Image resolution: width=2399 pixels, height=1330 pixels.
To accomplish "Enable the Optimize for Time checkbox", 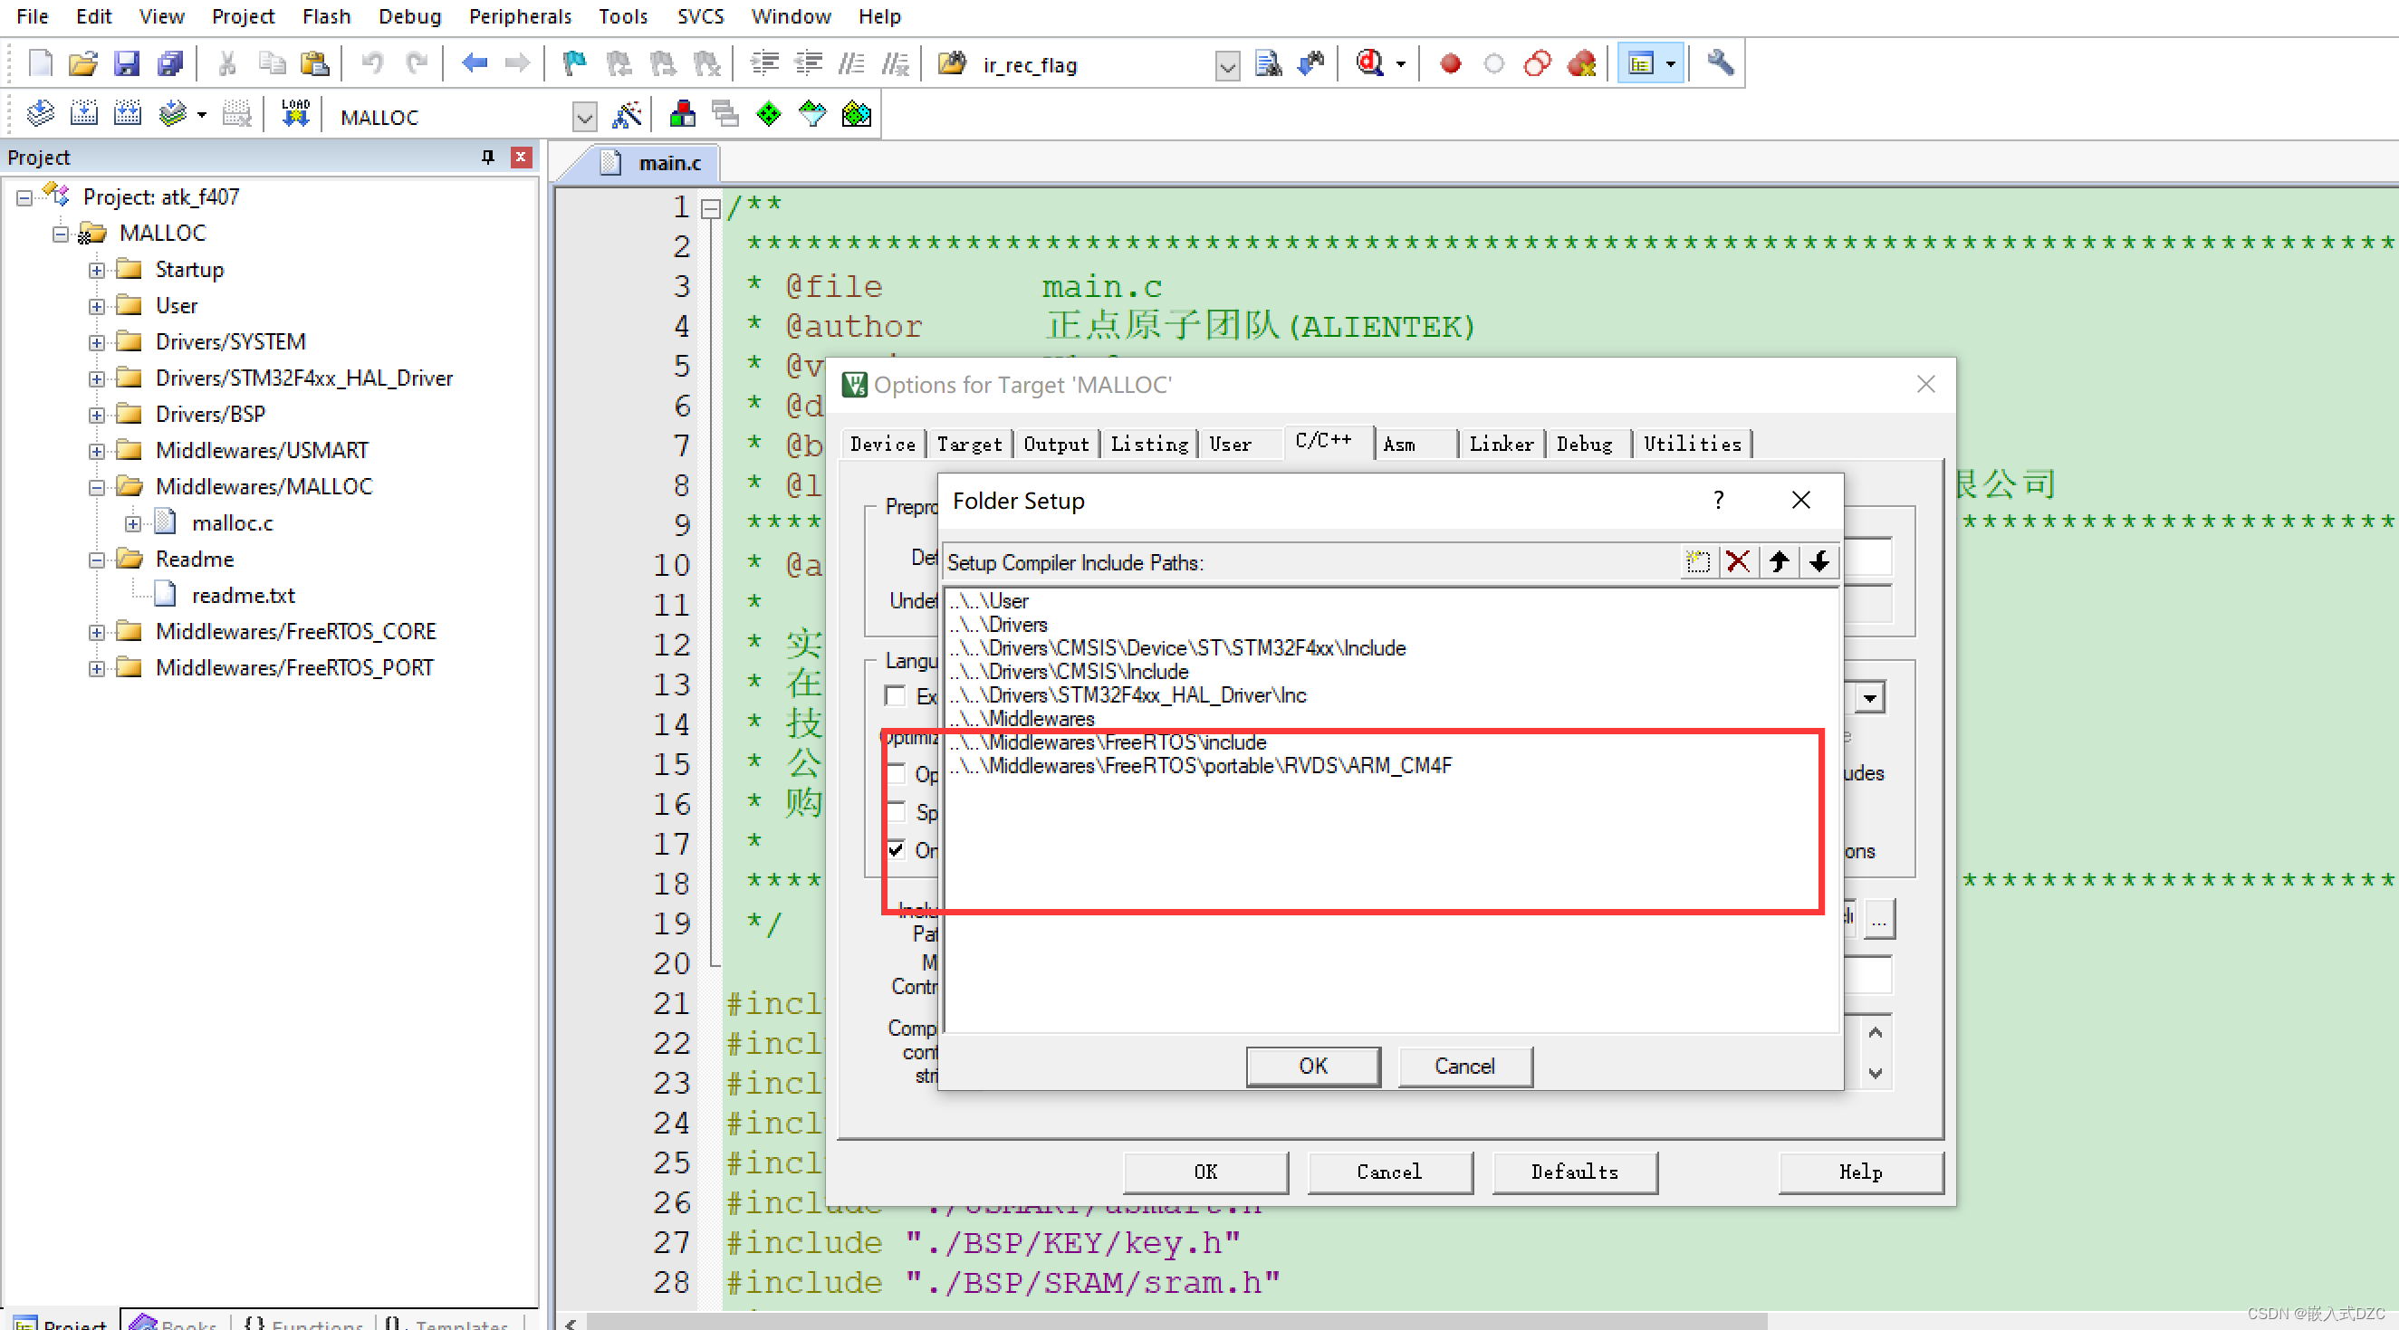I will [896, 773].
